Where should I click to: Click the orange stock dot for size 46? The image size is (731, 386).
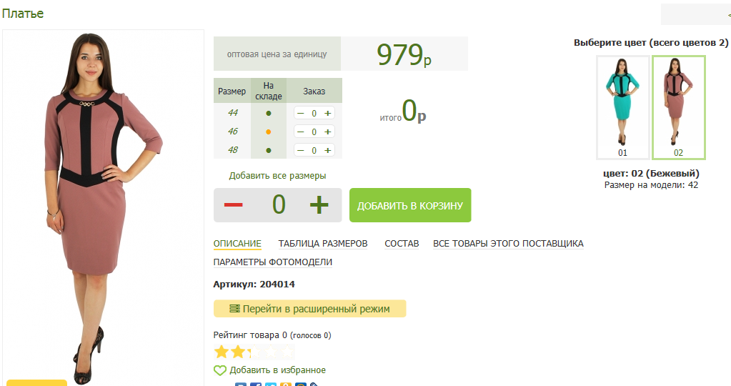[x=269, y=132]
